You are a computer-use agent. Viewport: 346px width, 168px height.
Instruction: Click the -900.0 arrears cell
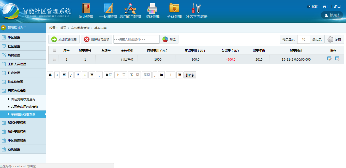pos(231,59)
